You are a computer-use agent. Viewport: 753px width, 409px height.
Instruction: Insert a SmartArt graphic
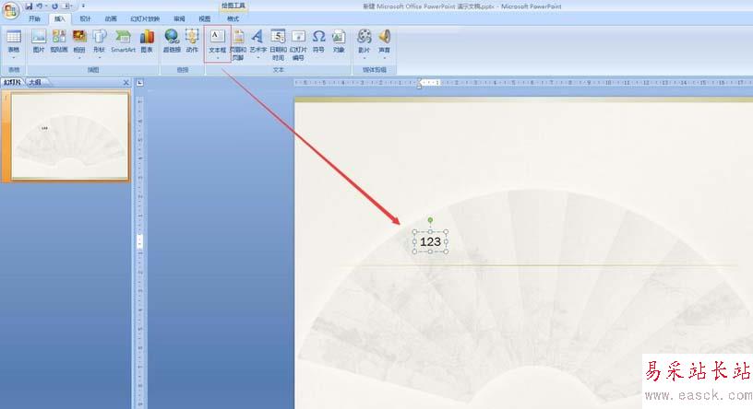(x=123, y=41)
